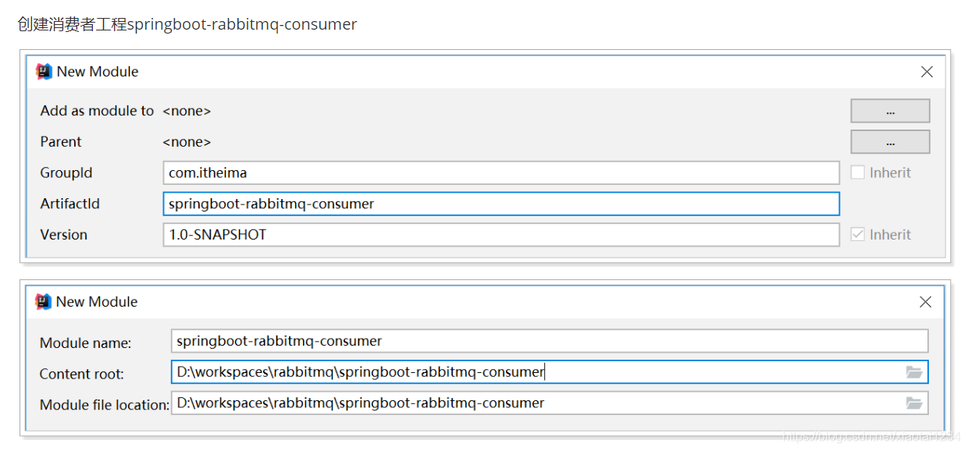Image resolution: width=968 pixels, height=451 pixels.
Task: Click the top New Module title text
Action: point(98,72)
